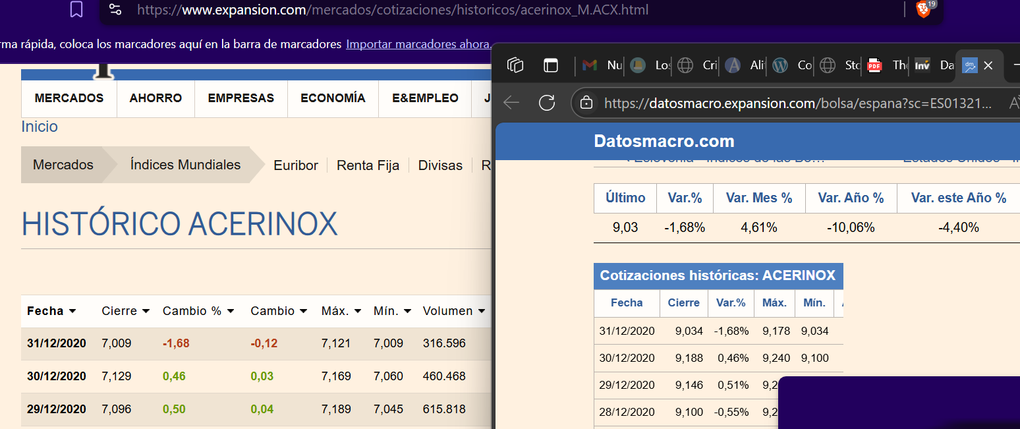
Task: Click Cierre header in Datosmacro table
Action: tap(684, 302)
